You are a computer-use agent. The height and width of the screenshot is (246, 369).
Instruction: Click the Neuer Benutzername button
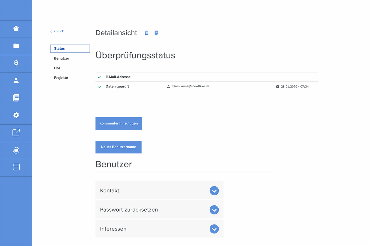[x=118, y=147]
